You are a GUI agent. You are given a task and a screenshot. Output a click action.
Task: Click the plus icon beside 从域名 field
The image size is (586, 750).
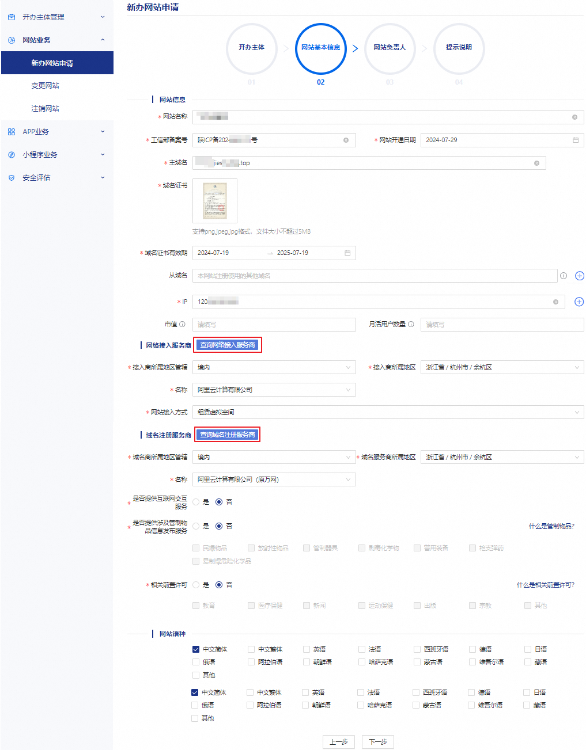click(580, 276)
